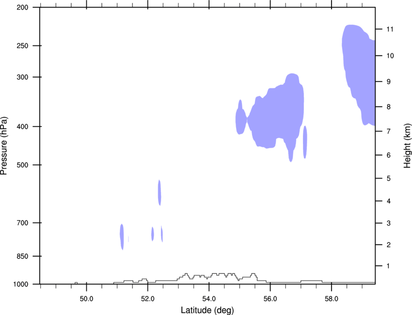Viewport: 412px width, 315px height.
Task: Click the 'Pressure (hPa)' axis title
Action: pyautogui.click(x=4, y=146)
